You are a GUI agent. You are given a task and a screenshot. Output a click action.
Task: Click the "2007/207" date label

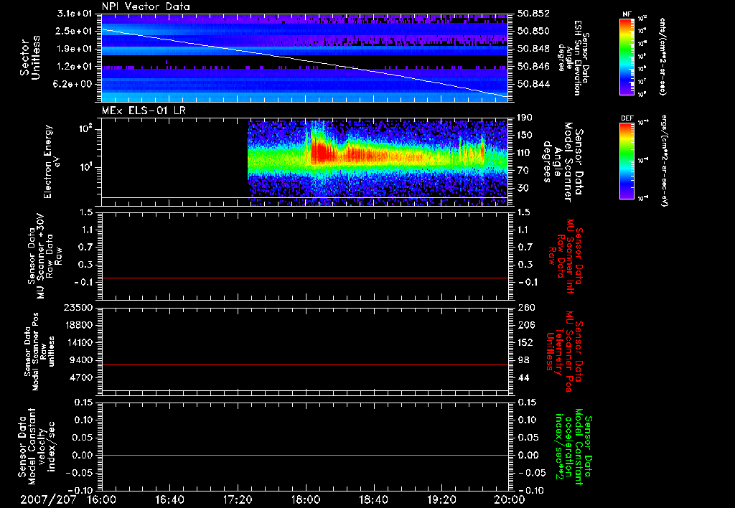pyautogui.click(x=48, y=499)
